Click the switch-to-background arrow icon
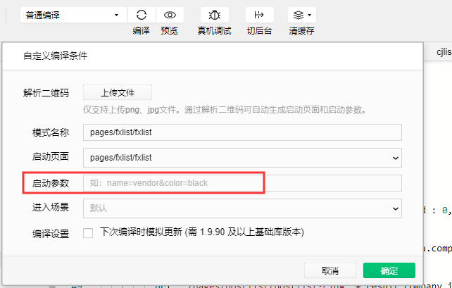Screen dimensions: 452x288 point(259,15)
